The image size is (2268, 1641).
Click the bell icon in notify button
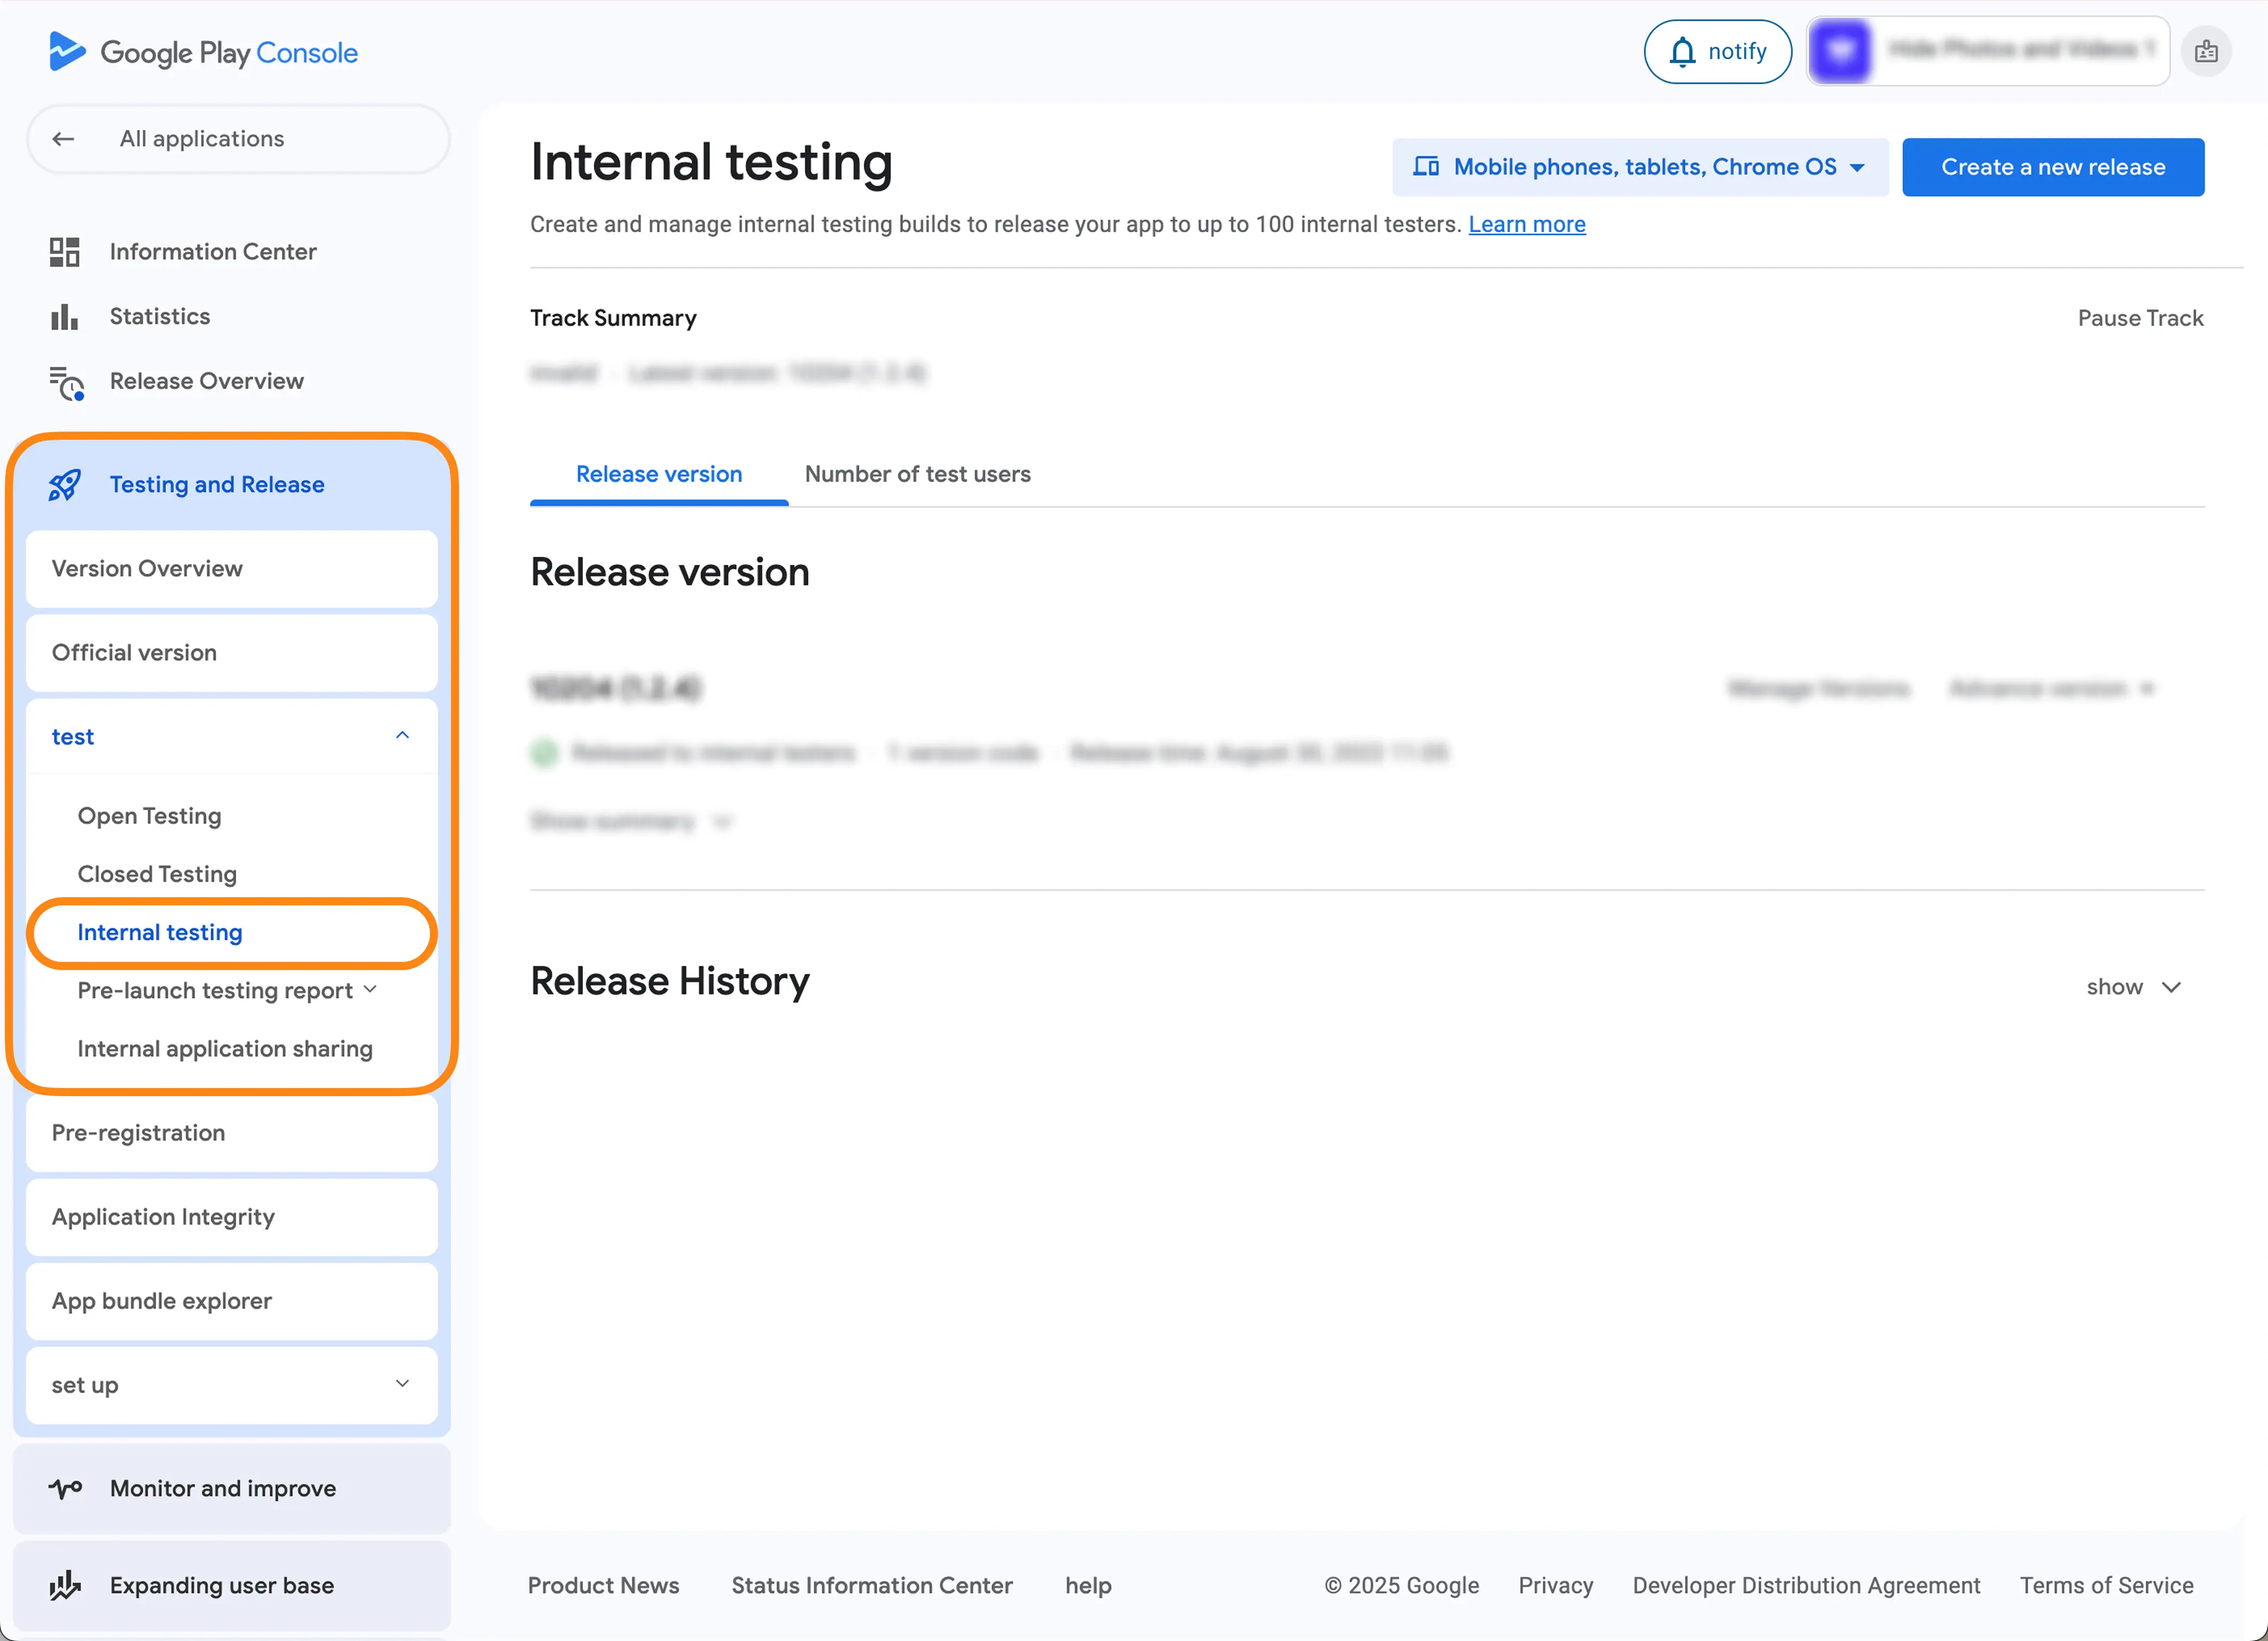tap(1683, 52)
